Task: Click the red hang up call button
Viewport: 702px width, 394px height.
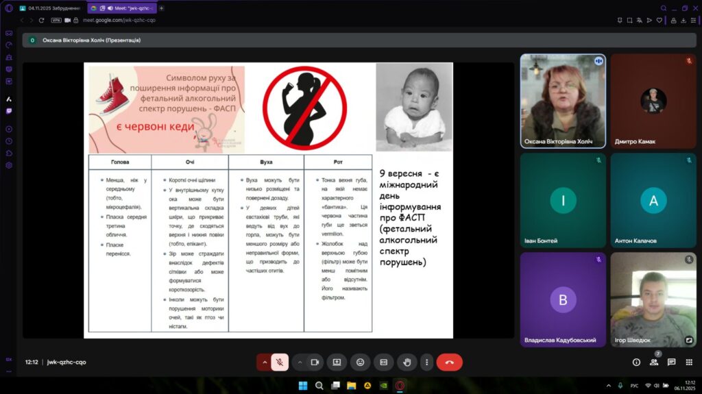Action: pyautogui.click(x=449, y=362)
